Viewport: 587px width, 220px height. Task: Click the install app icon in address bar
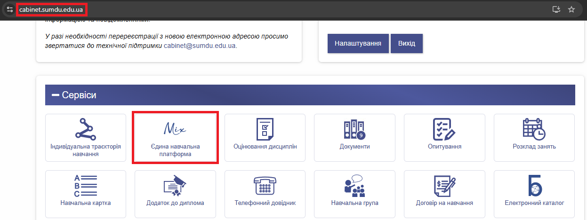click(557, 9)
